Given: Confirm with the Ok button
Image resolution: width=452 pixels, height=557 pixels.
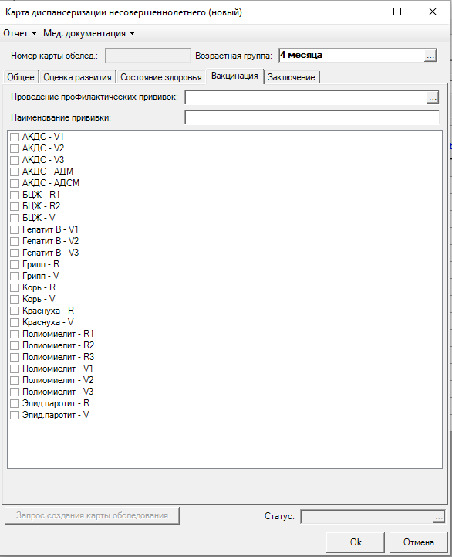Looking at the screenshot, I should pos(356,542).
